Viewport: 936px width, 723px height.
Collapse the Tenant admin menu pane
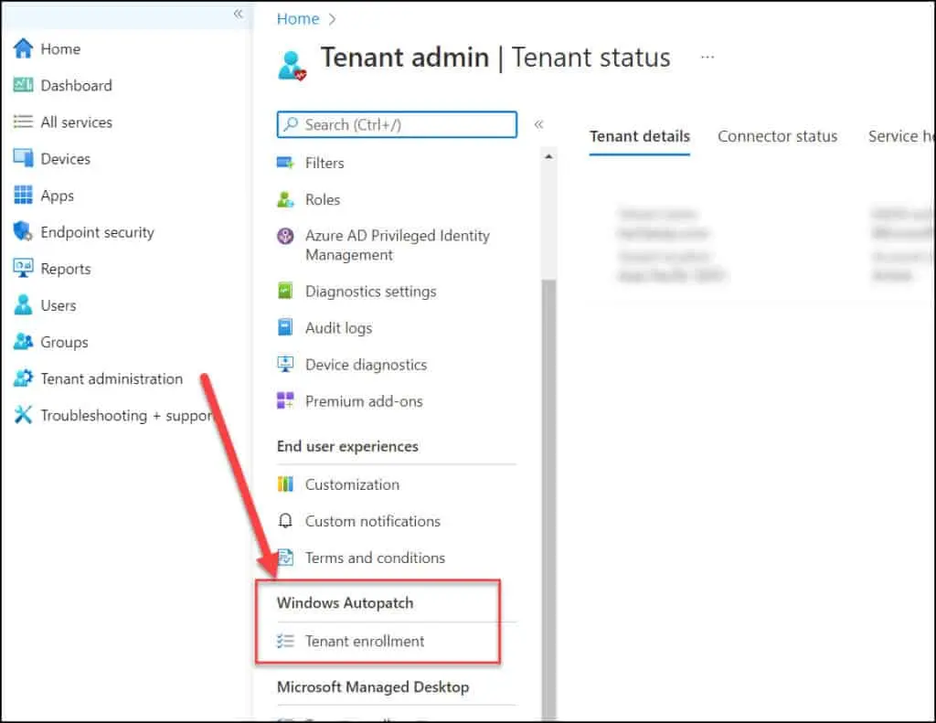[x=538, y=124]
